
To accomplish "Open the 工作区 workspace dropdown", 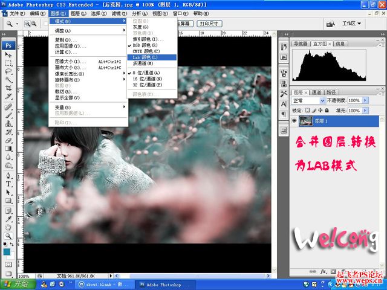I will 351,24.
